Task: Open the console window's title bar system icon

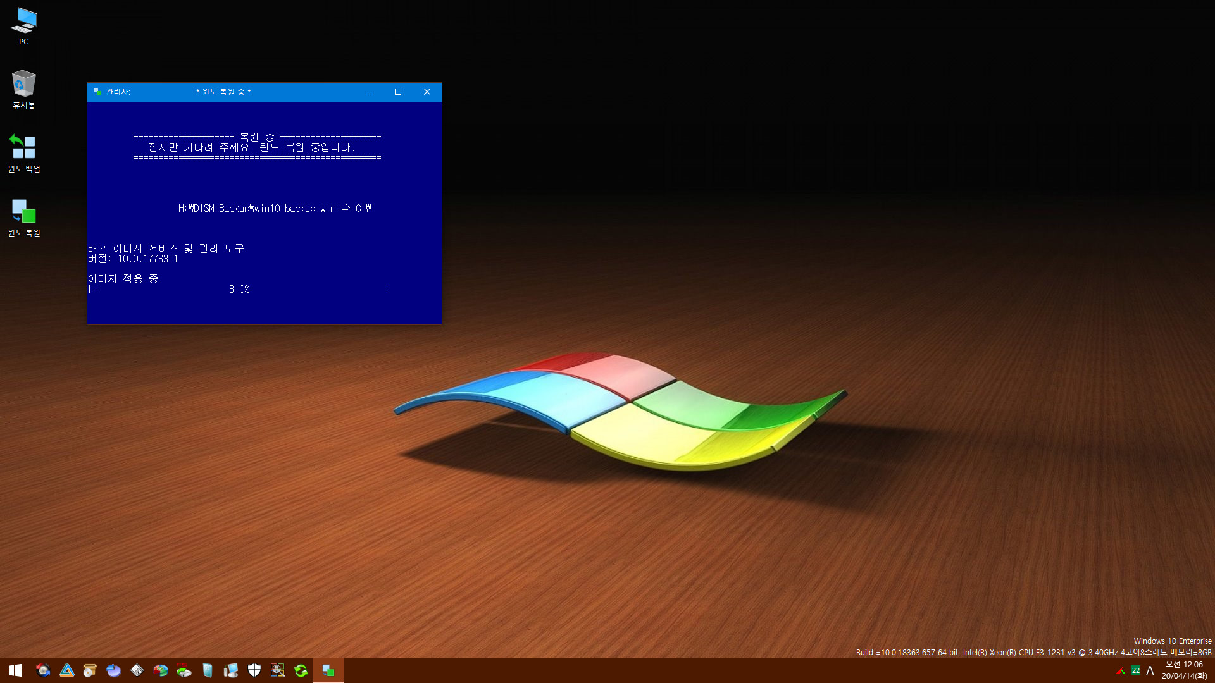Action: pyautogui.click(x=97, y=92)
